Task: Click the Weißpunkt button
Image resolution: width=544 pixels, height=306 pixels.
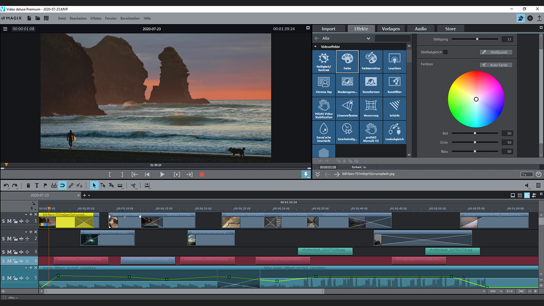Action: [x=496, y=52]
